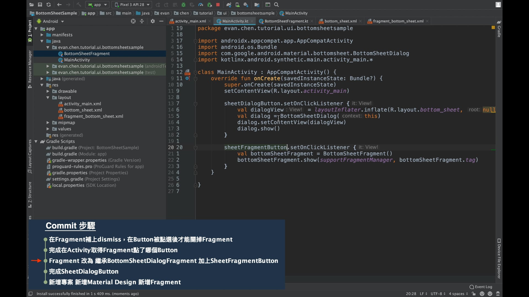Open the Profiler gauge icon
This screenshot has width=529, height=297.
pos(201,5)
